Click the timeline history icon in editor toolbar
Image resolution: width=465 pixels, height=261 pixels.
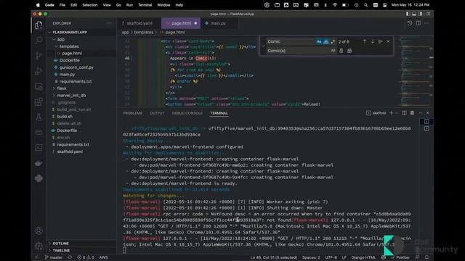(x=410, y=23)
